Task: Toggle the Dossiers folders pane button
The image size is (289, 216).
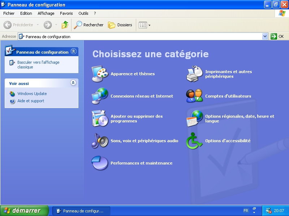Action: [120, 25]
